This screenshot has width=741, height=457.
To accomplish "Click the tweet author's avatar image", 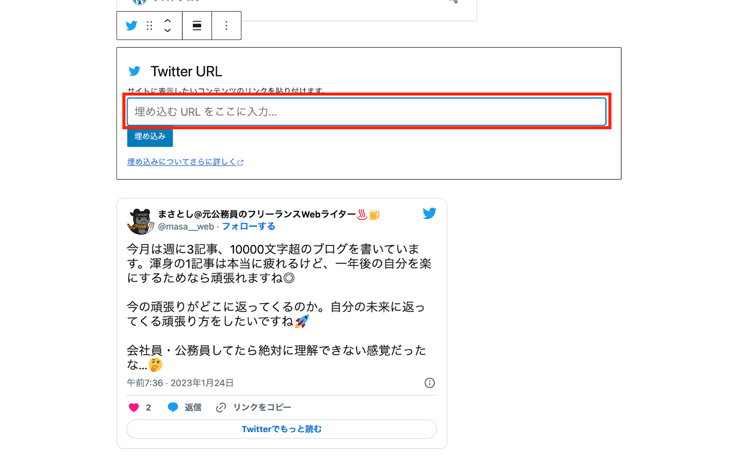I will pos(140,221).
